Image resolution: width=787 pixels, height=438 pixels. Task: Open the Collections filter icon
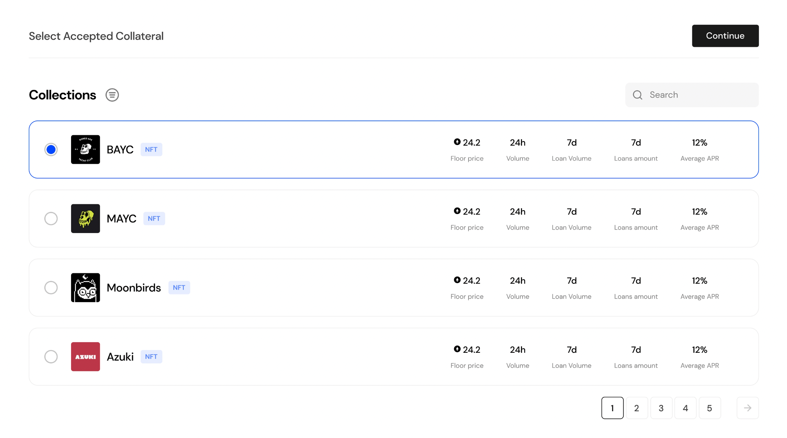pos(112,95)
